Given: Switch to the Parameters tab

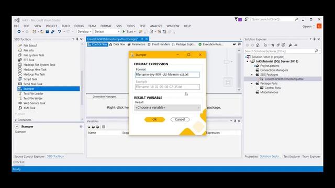Looking at the screenshot, I should (136, 44).
